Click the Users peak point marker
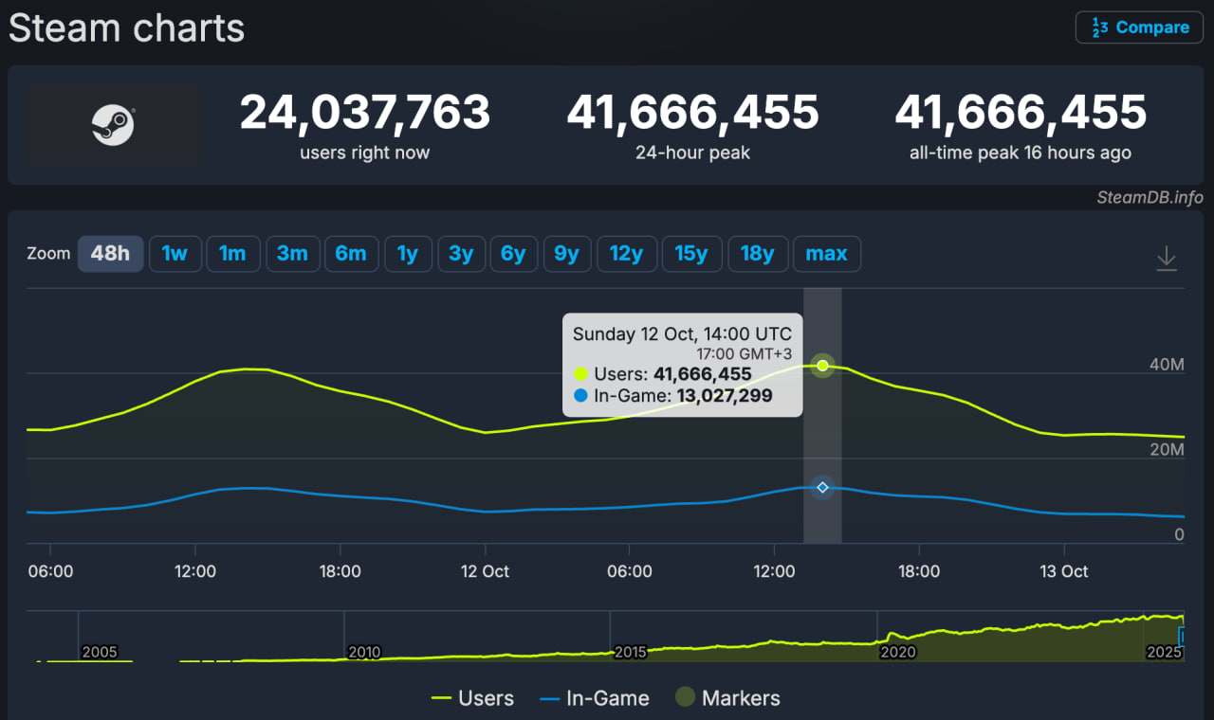1214x720 pixels. (822, 366)
